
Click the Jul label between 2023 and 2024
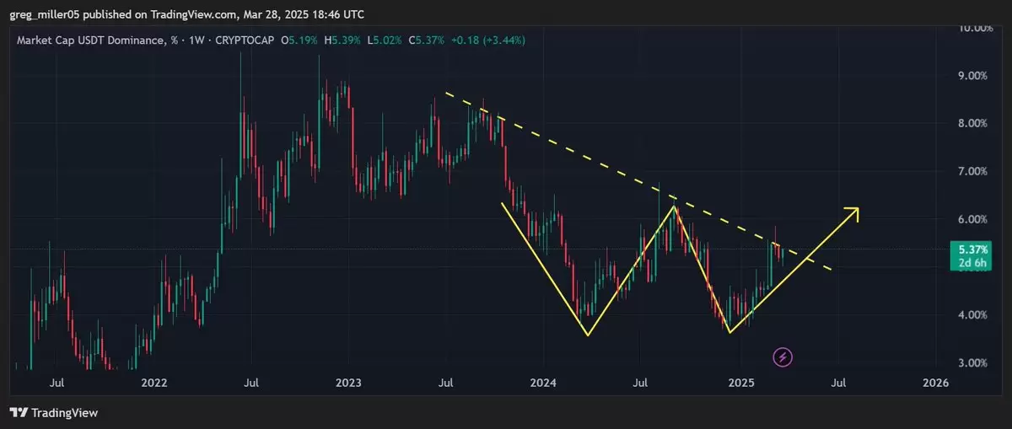pyautogui.click(x=445, y=383)
